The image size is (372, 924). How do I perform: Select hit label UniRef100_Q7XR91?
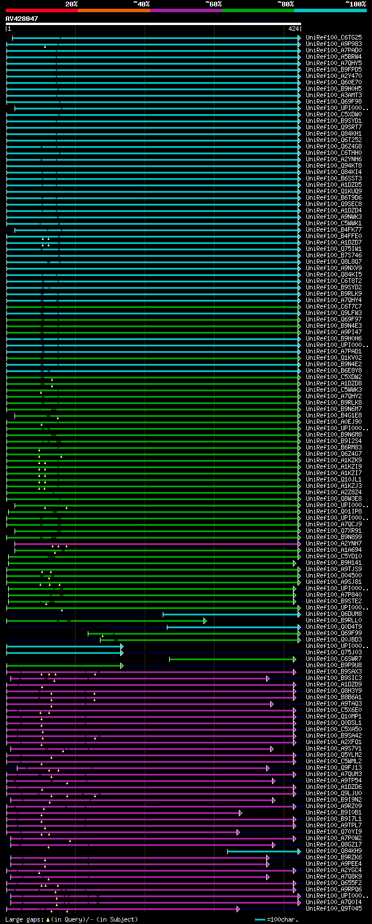pyautogui.click(x=334, y=530)
